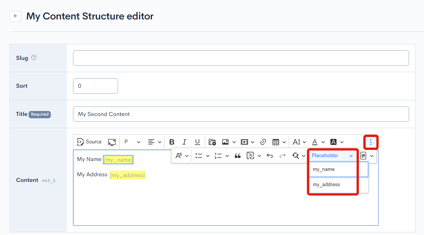
Task: Click the back arrow to leave the editor
Action: 15,16
